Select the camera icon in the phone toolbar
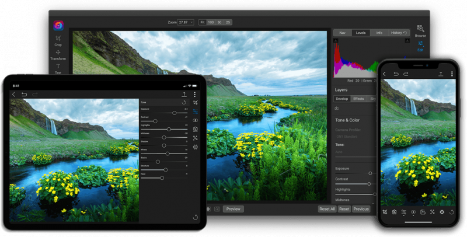The width and height of the screenshot is (467, 237). [x=395, y=212]
